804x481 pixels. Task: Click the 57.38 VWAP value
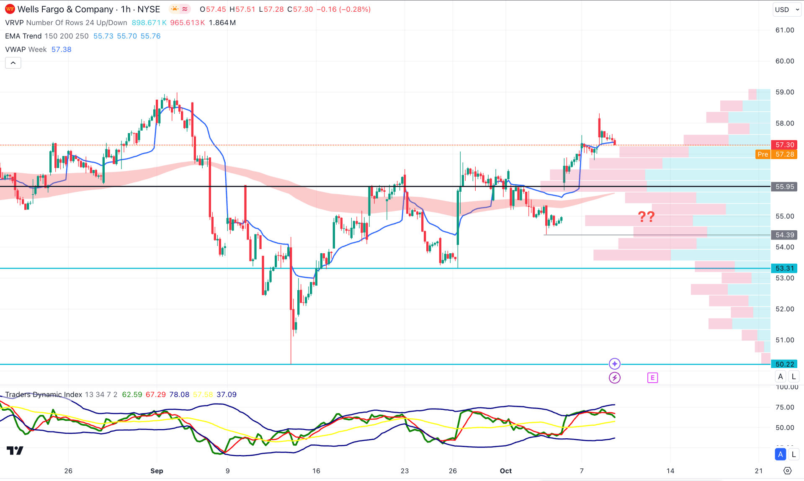point(62,49)
